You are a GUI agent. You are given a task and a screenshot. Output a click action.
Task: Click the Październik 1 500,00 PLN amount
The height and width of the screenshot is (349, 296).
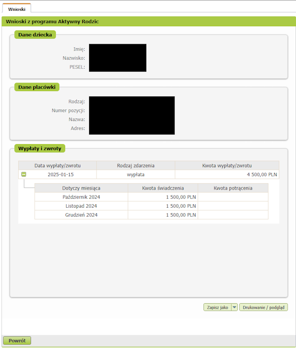(181, 197)
